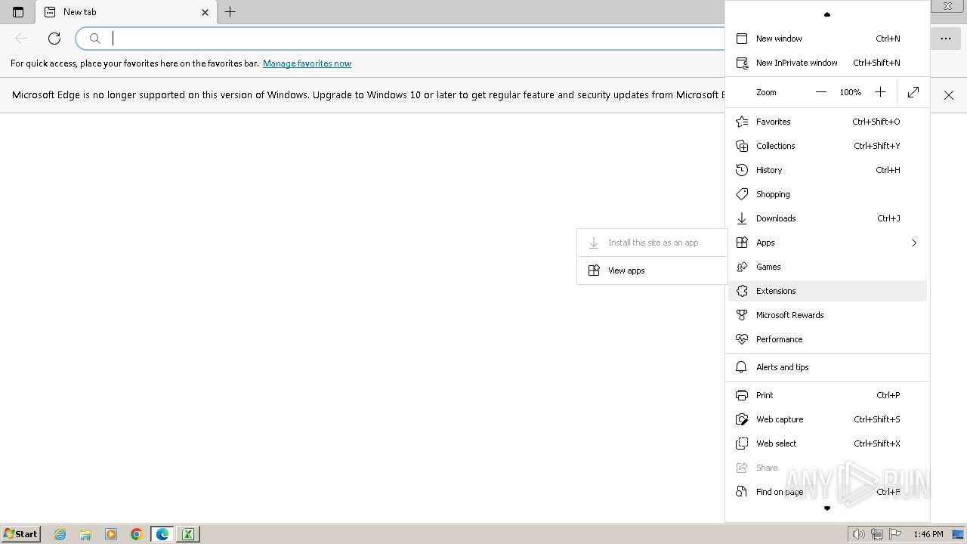967x544 pixels.
Task: Click the Shopping tag icon
Action: pyautogui.click(x=742, y=194)
